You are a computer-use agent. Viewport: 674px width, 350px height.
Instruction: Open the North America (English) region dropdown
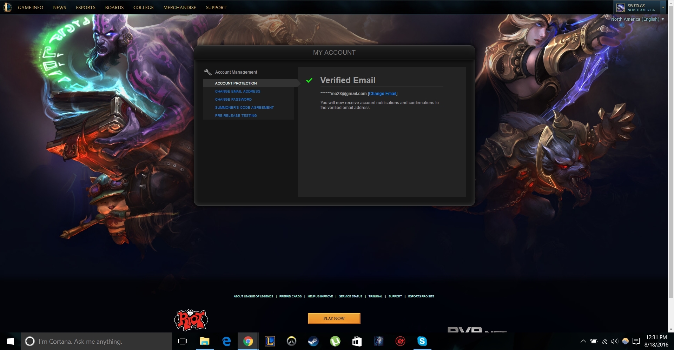pos(637,19)
